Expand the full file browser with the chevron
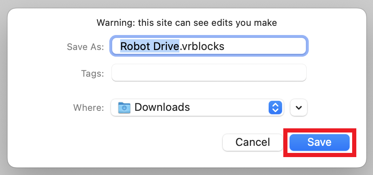The image size is (373, 175). 299,107
